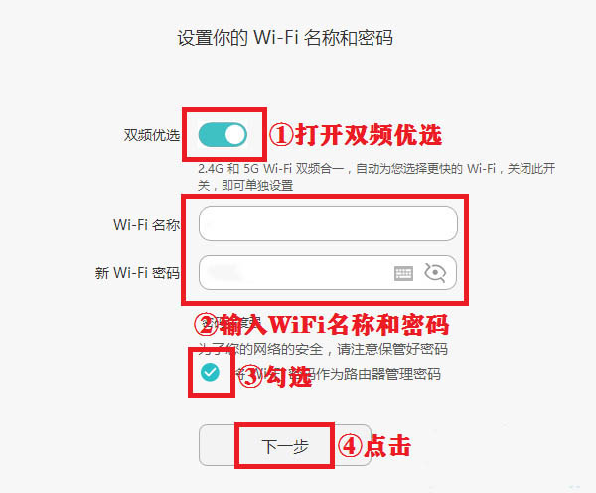The image size is (596, 493).
Task: Click the 双频优选 label text
Action: coord(152,135)
